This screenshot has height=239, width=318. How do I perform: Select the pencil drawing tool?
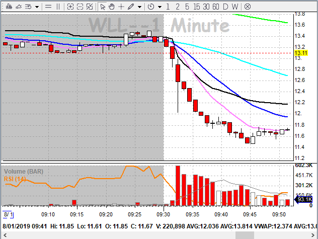click(x=130, y=7)
